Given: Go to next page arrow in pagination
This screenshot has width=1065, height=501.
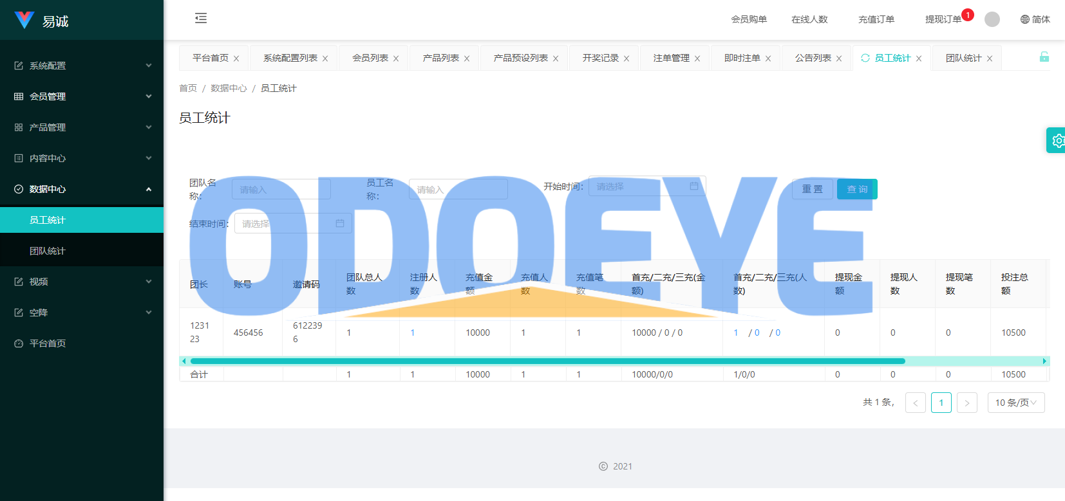Looking at the screenshot, I should tap(967, 403).
